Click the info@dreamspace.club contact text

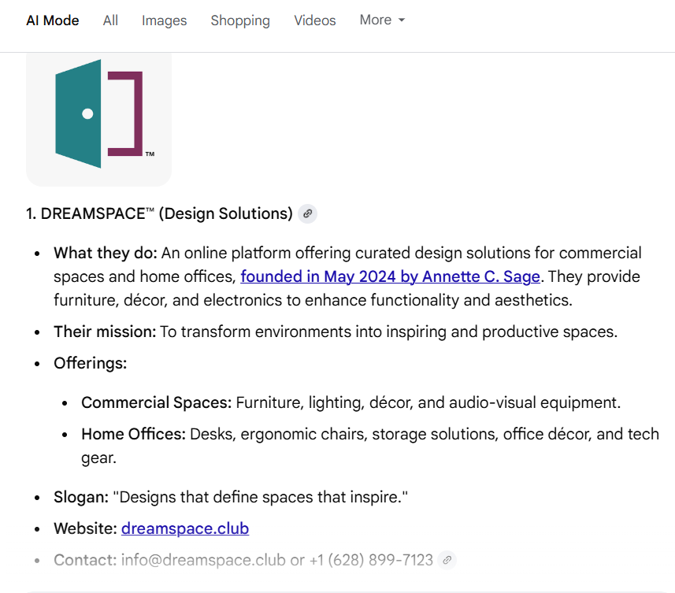(x=203, y=560)
